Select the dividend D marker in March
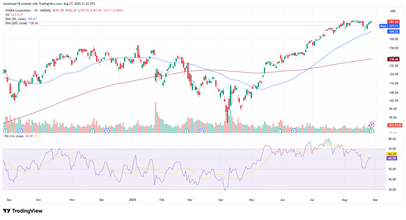The width and height of the screenshot is (406, 220). click(201, 131)
